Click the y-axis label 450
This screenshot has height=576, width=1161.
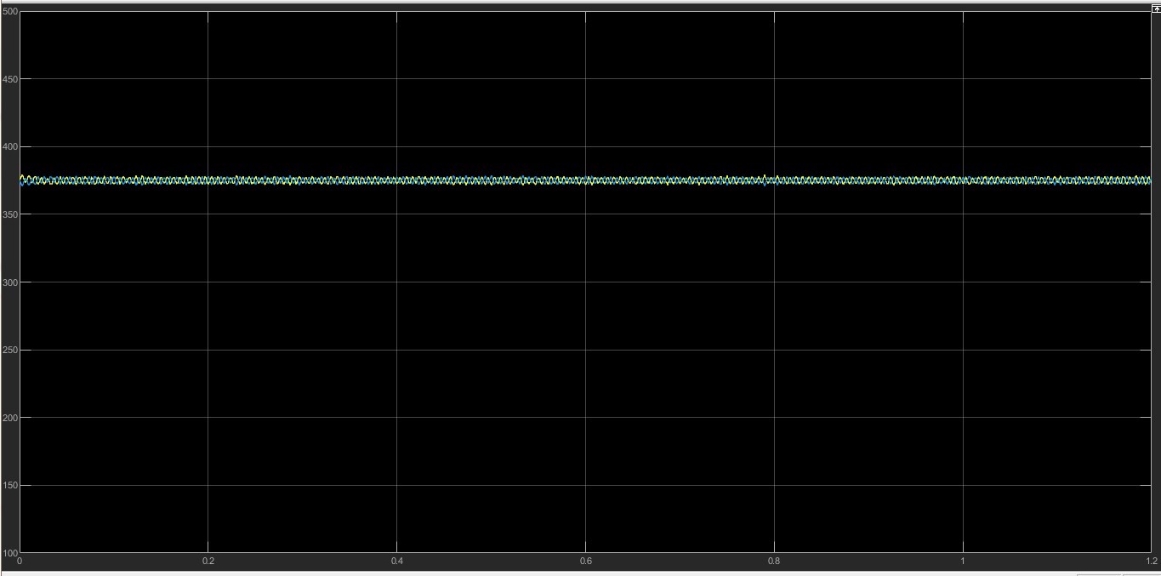pos(9,79)
